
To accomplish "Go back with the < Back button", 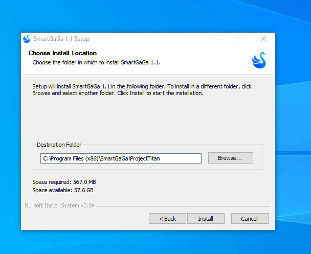I will (167, 219).
